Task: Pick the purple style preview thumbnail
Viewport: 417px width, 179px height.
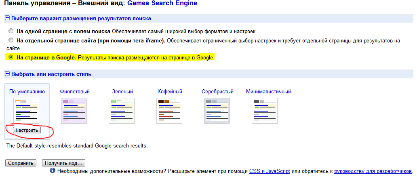Action: pos(74,111)
